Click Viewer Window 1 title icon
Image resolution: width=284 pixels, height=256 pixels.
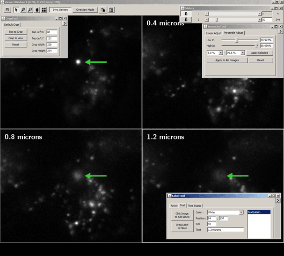2,2
